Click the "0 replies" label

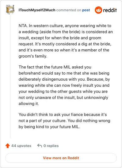click(x=51, y=146)
